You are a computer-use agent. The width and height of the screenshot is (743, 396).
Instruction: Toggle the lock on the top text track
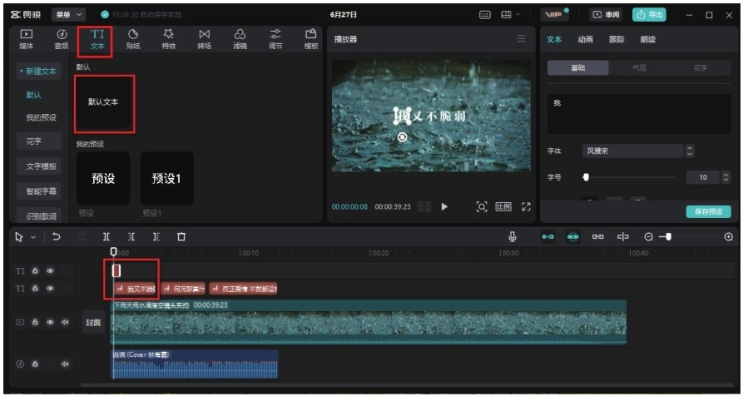pos(35,271)
